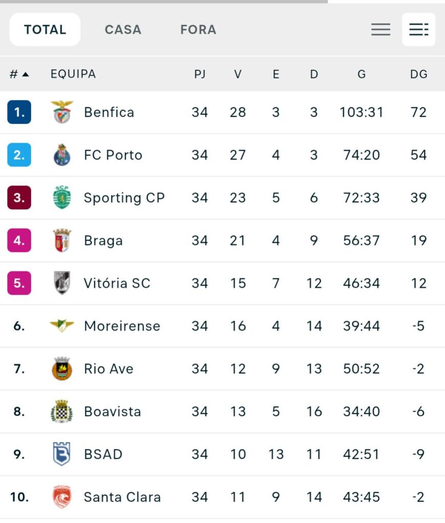Switch to the simple standings view
445x523 pixels.
pos(381,29)
